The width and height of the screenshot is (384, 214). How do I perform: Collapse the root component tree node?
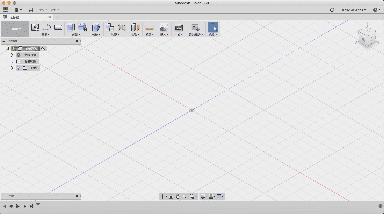[7, 49]
